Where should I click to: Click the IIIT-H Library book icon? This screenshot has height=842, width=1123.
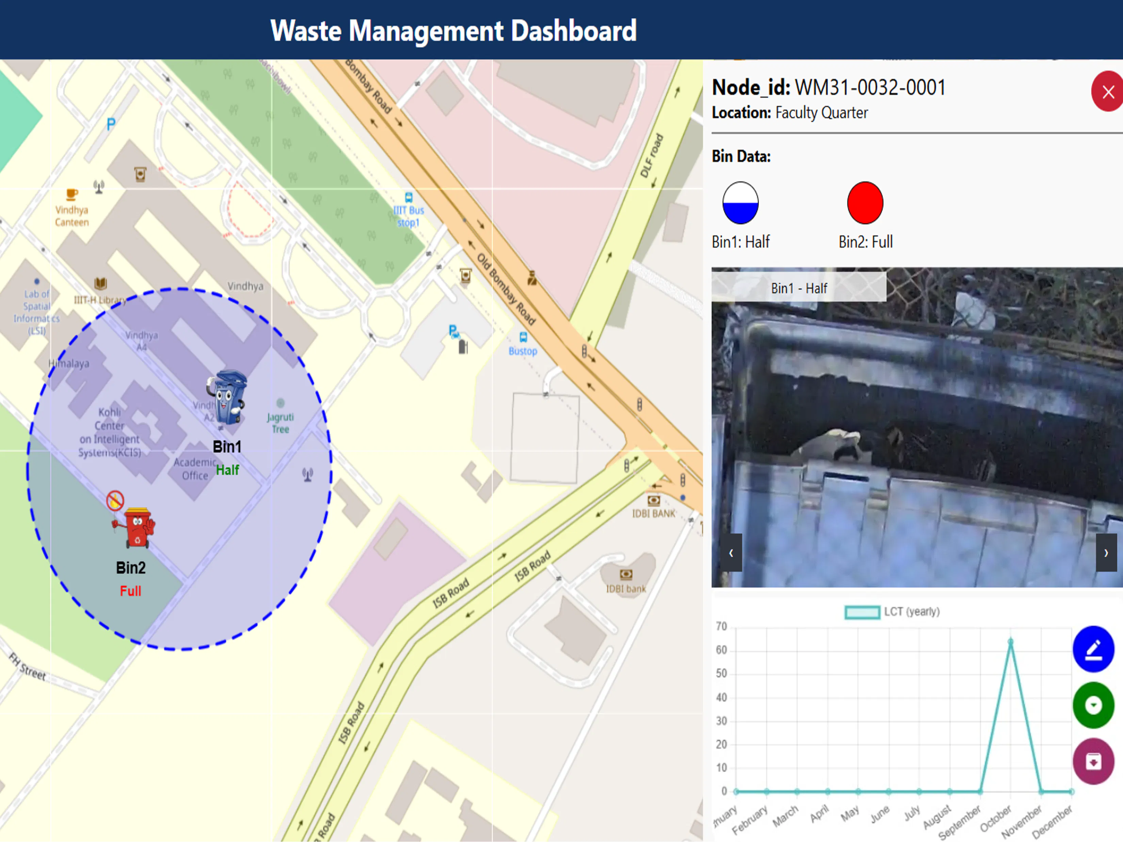pos(100,283)
